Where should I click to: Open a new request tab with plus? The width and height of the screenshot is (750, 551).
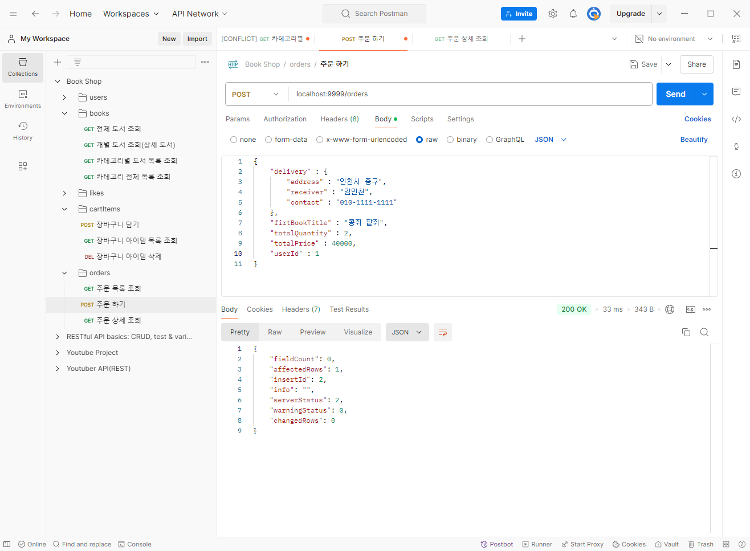coord(522,39)
